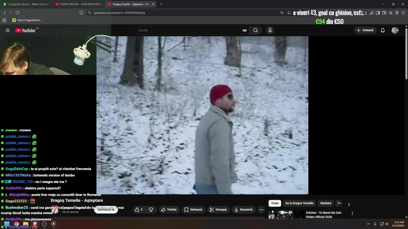Open Chrome from the taskbar
This screenshot has height=229, width=408.
(x=16, y=224)
